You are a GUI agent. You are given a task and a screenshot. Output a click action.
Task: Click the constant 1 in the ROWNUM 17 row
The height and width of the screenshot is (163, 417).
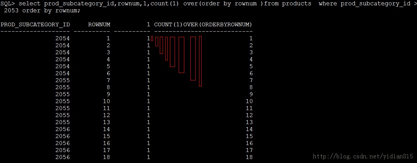[148, 150]
